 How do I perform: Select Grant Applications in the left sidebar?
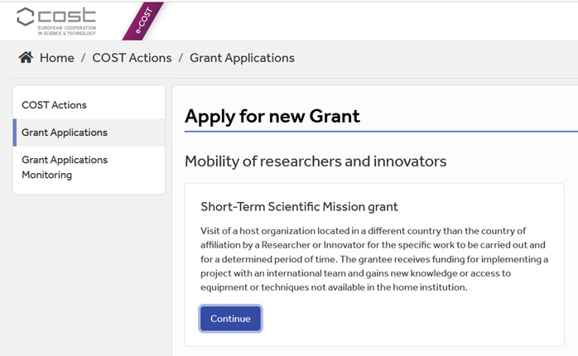pos(65,132)
